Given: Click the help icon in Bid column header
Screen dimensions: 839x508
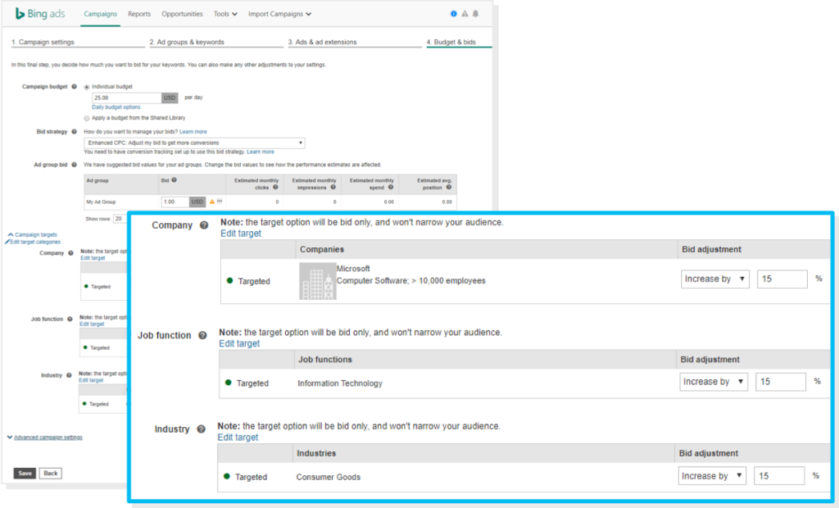Looking at the screenshot, I should pos(174,180).
